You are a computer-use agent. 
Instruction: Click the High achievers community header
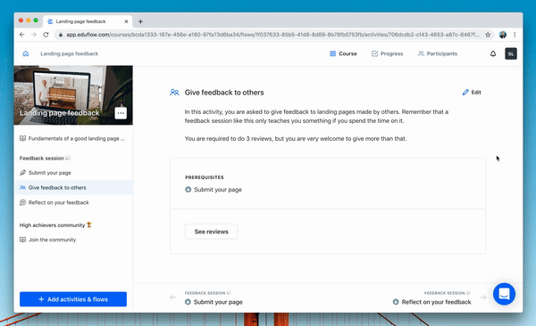pyautogui.click(x=55, y=225)
